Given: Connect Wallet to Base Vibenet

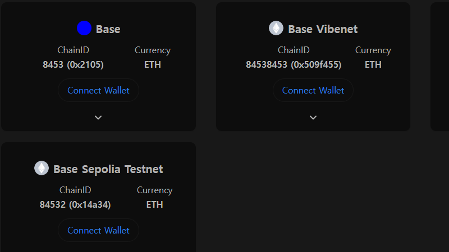Looking at the screenshot, I should 313,90.
